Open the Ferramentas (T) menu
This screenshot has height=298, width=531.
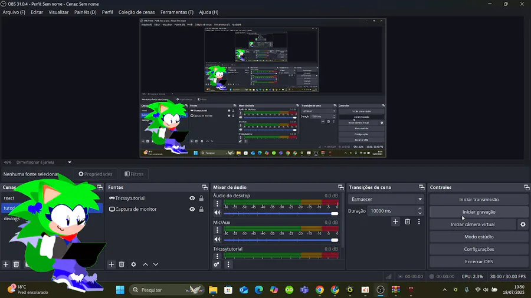177,12
